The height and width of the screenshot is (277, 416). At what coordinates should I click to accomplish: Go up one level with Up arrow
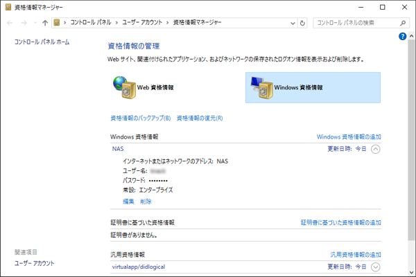pos(45,23)
